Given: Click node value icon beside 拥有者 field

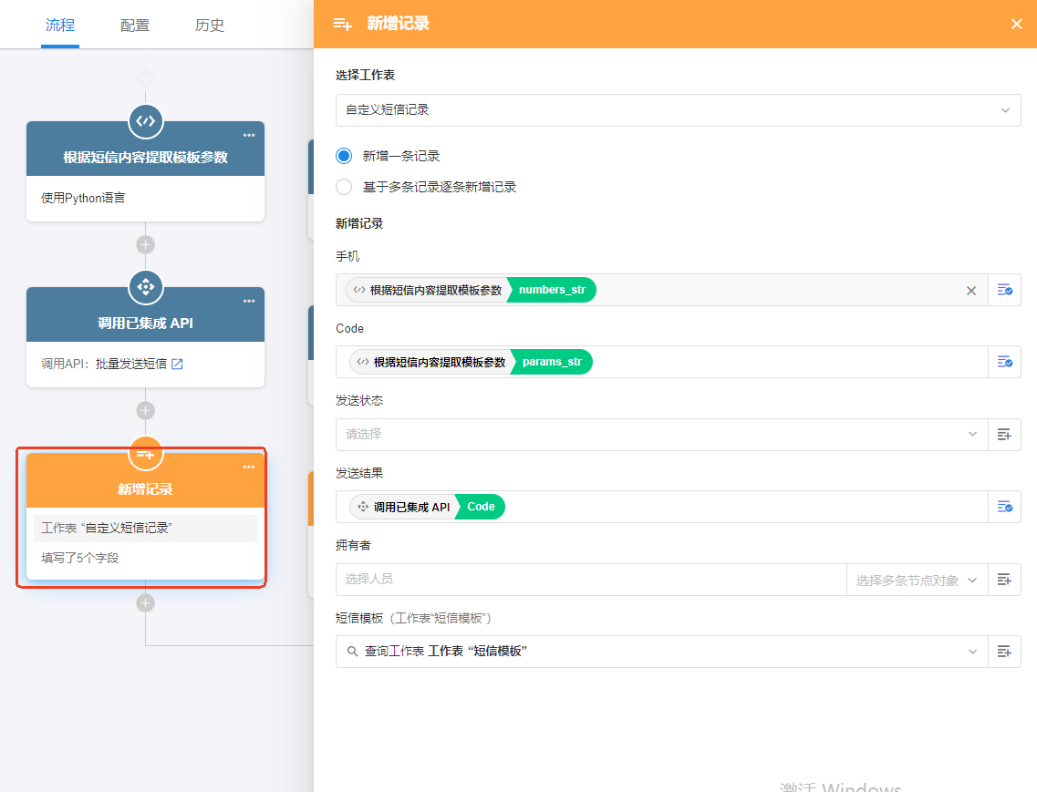Looking at the screenshot, I should tap(1004, 580).
